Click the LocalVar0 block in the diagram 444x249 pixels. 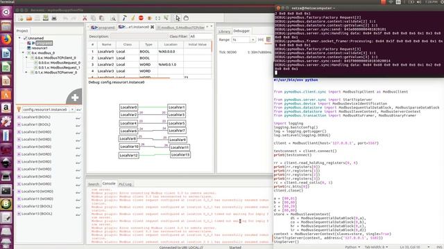tap(128, 107)
